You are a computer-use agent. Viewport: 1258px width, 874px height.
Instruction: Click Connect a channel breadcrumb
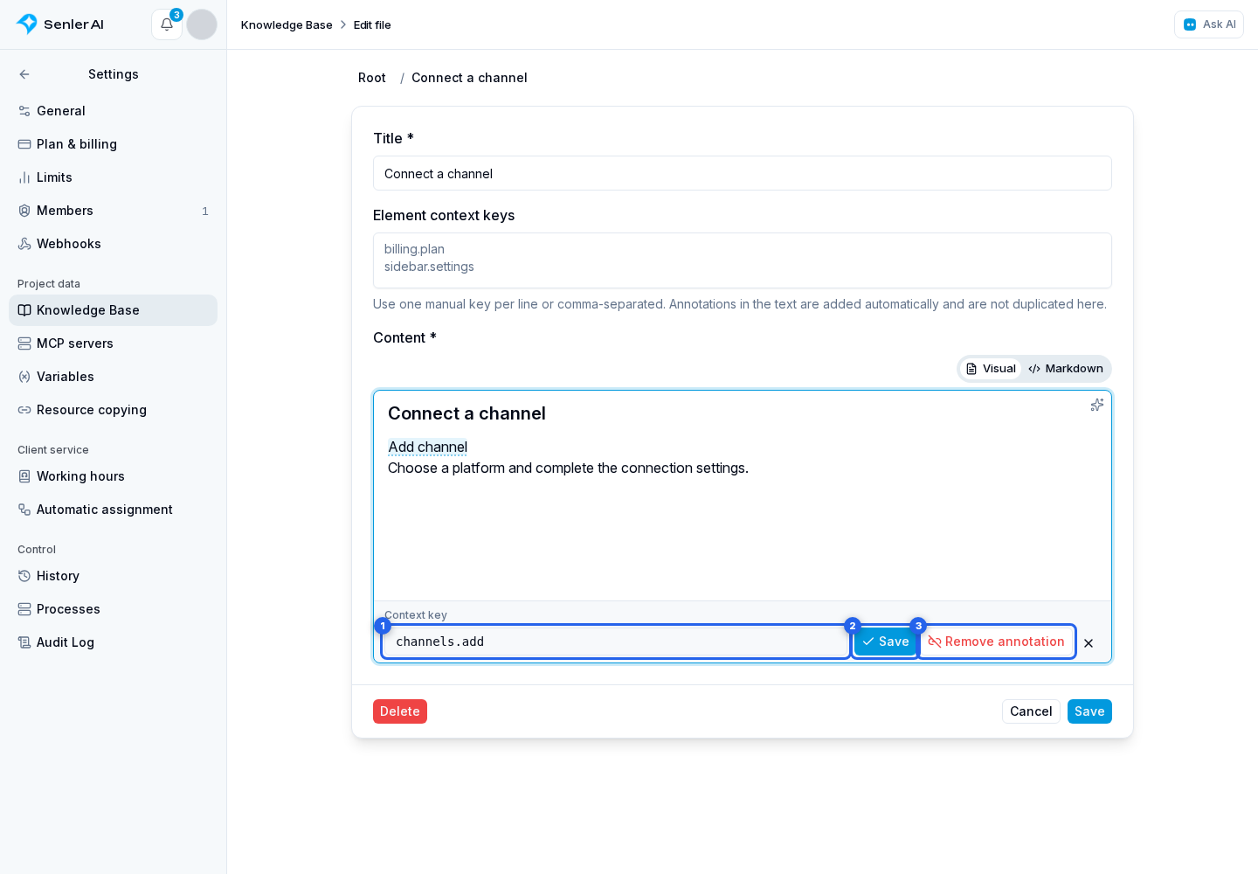coord(469,78)
